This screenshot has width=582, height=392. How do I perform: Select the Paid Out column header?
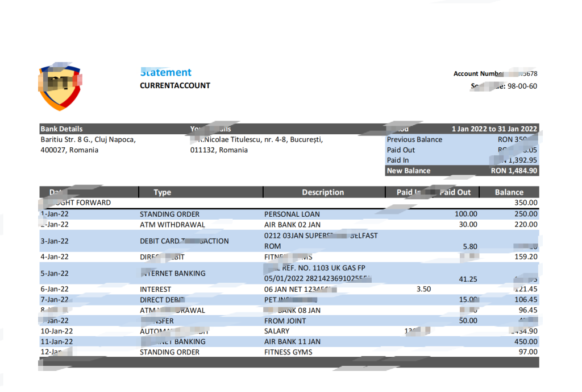[455, 192]
